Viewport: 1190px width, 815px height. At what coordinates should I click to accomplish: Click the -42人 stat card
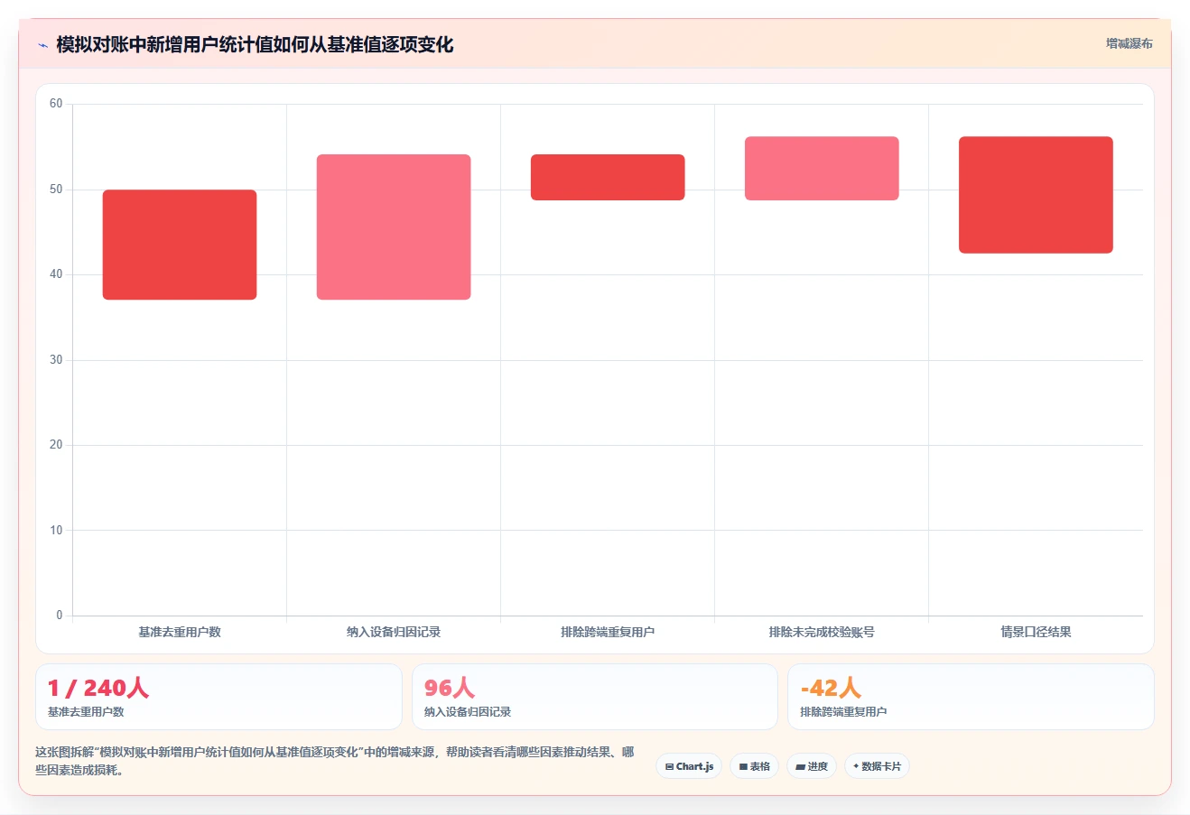click(x=971, y=697)
